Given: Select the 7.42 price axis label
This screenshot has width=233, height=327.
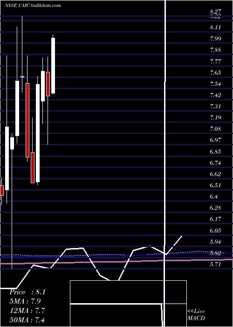Looking at the screenshot, I should (215, 95).
